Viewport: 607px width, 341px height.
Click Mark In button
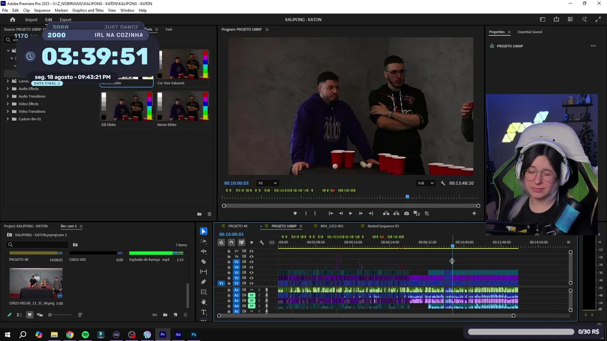305,213
